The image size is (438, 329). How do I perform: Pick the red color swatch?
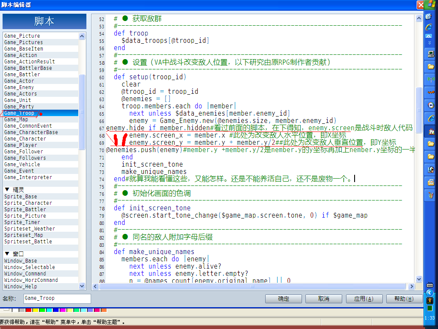pyautogui.click(x=29, y=310)
